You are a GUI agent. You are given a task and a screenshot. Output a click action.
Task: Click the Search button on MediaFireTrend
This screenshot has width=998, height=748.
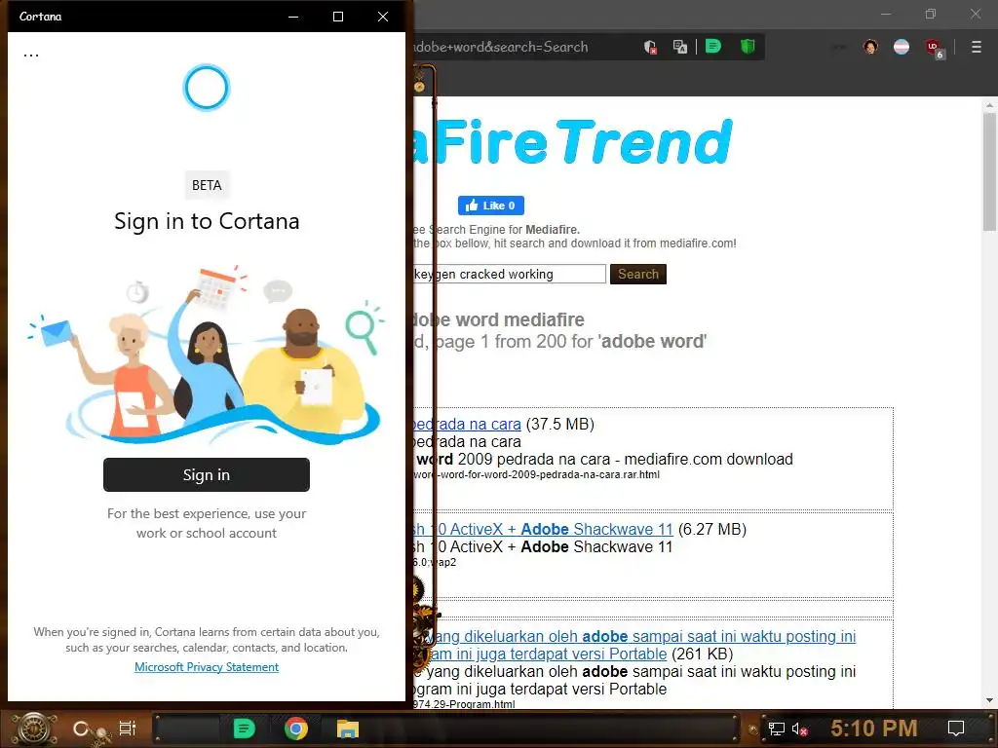637,274
